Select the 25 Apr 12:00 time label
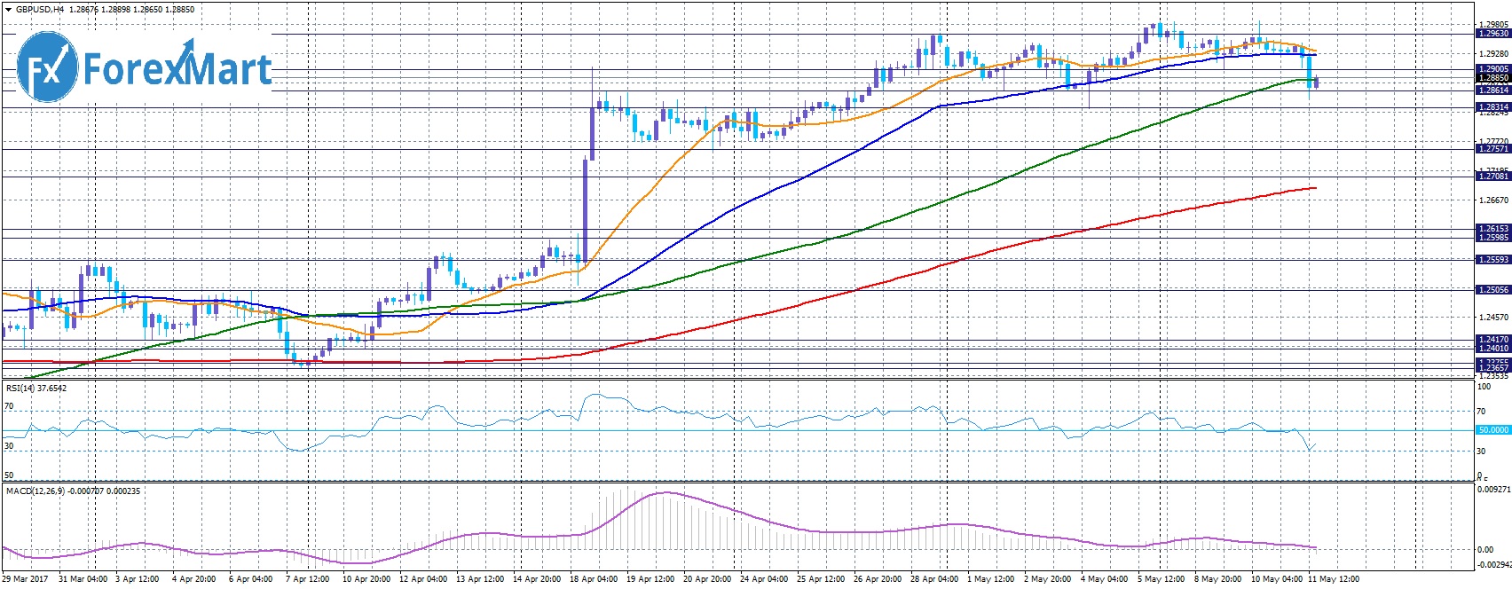The width and height of the screenshot is (1512, 589). (821, 579)
